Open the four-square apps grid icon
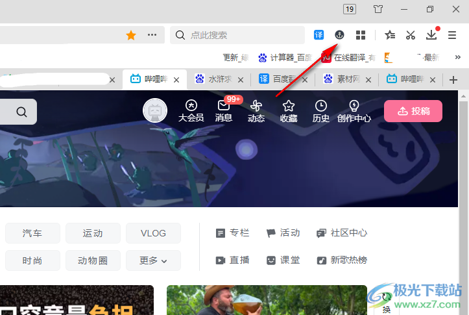469x315 pixels. coord(361,35)
